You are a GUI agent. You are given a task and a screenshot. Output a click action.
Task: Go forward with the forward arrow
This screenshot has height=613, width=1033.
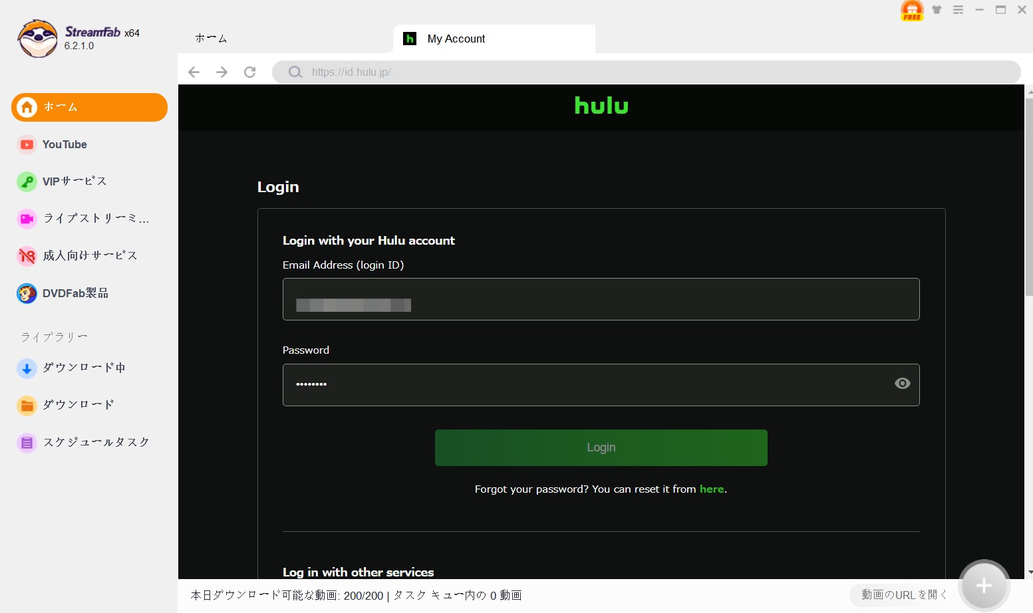222,72
